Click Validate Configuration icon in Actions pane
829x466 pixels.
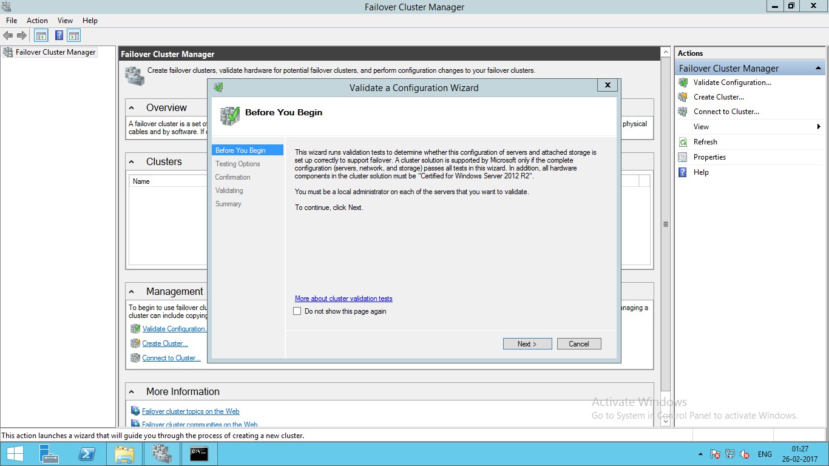tap(683, 83)
